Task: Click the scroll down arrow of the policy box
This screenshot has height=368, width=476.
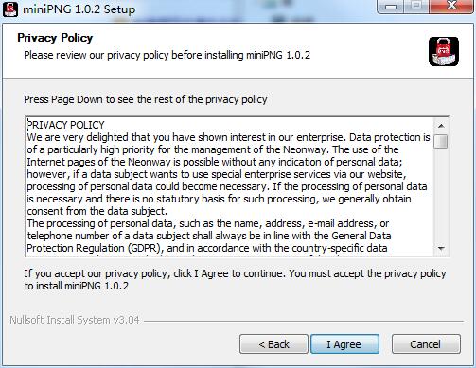Action: (441, 248)
